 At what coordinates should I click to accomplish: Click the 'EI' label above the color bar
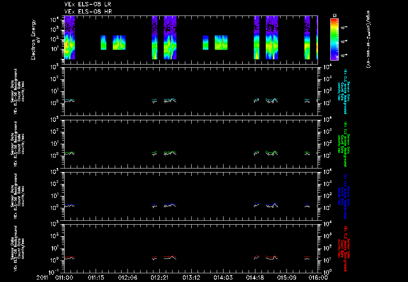point(334,16)
